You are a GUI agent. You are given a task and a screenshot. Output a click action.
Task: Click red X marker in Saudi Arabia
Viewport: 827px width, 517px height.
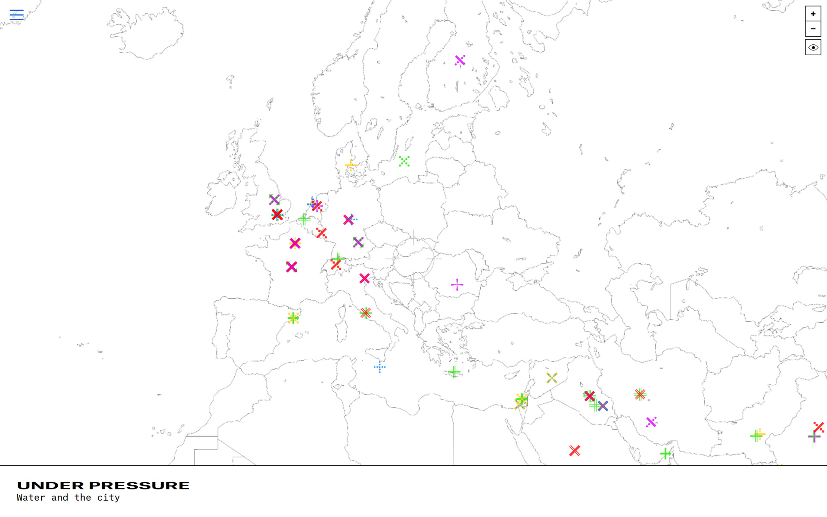point(575,451)
